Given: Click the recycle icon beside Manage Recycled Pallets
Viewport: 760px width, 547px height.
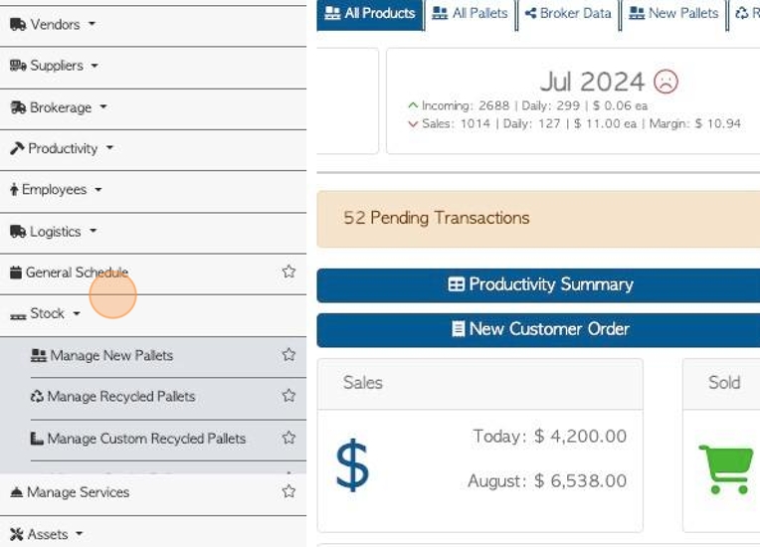Looking at the screenshot, I should [x=37, y=396].
